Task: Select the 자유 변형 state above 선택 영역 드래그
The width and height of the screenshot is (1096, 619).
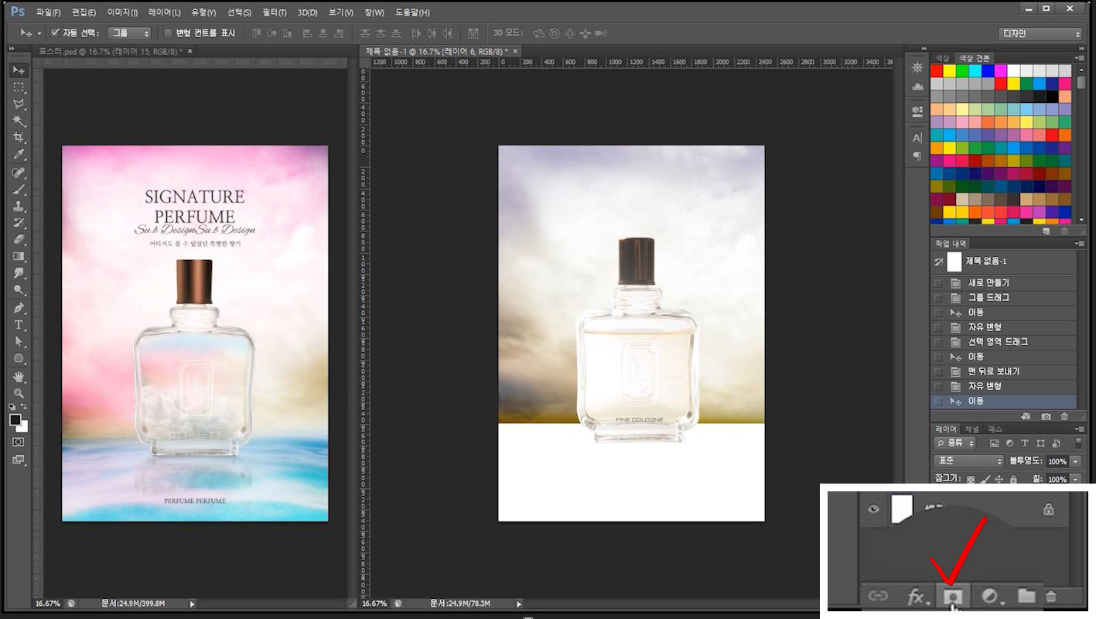Action: click(1003, 327)
